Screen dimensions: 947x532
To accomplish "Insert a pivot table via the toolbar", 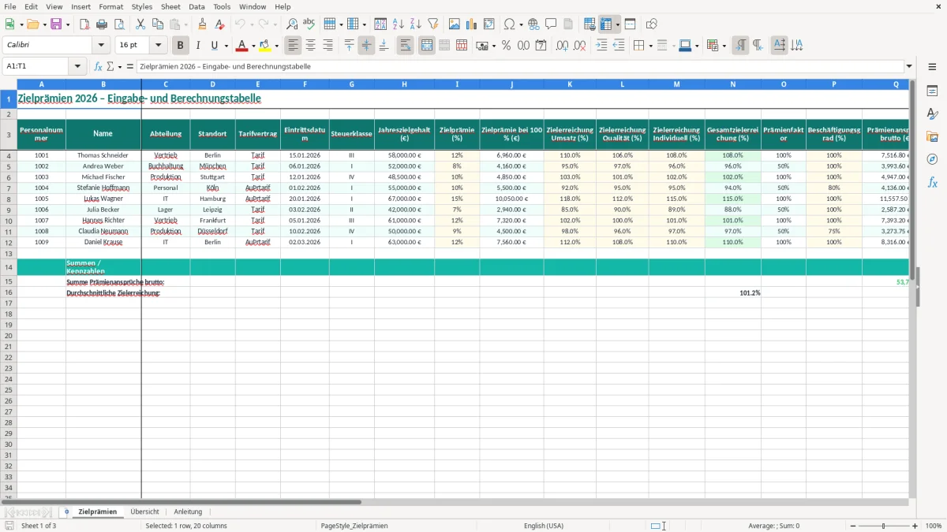I will (x=489, y=24).
